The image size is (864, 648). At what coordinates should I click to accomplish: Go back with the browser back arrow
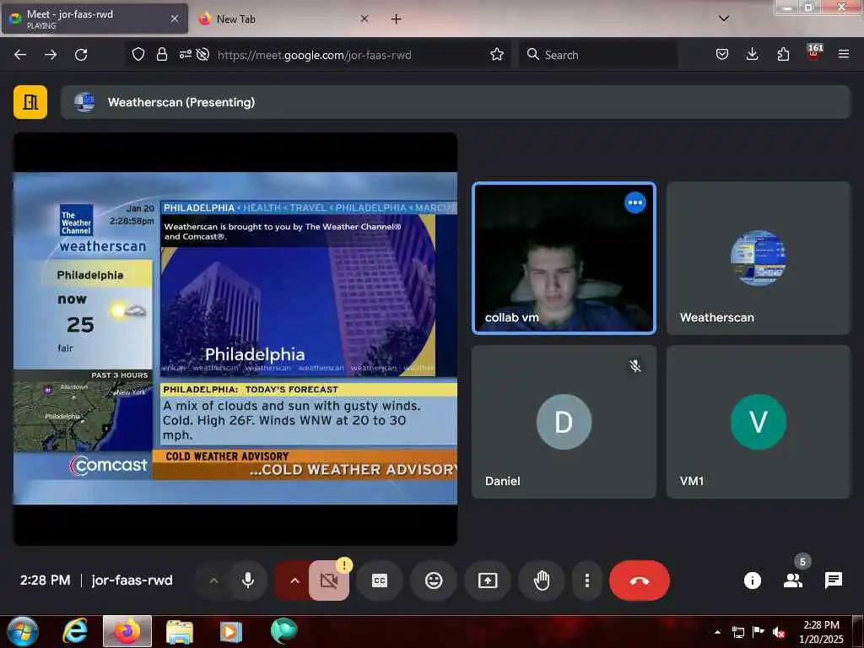pos(20,55)
